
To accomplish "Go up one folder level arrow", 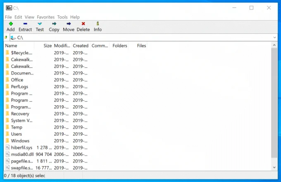I will tap(6, 38).
